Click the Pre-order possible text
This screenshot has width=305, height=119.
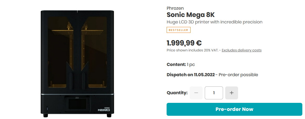[x=238, y=75]
